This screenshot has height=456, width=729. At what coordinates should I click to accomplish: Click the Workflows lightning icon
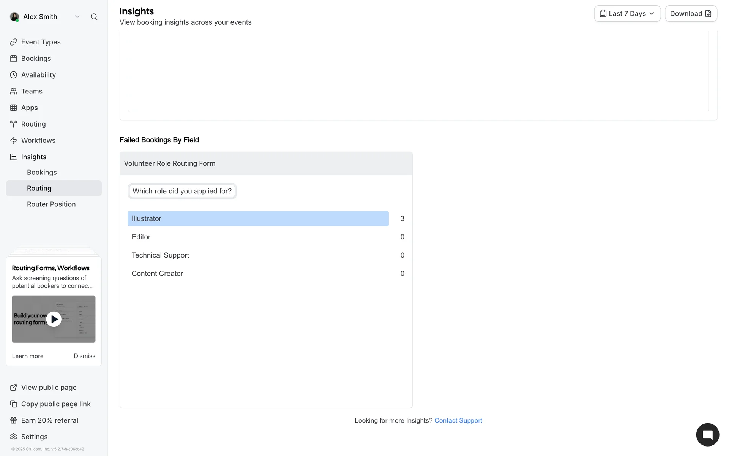[14, 141]
